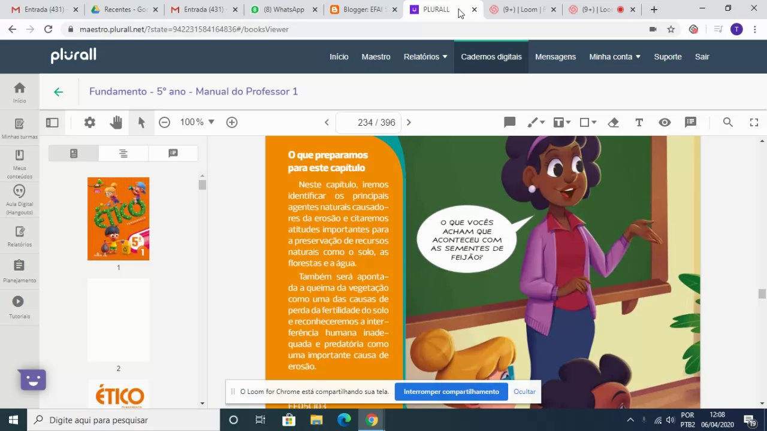Switch to notes list panel tab
Viewport: 767px width, 431px height.
coord(173,153)
